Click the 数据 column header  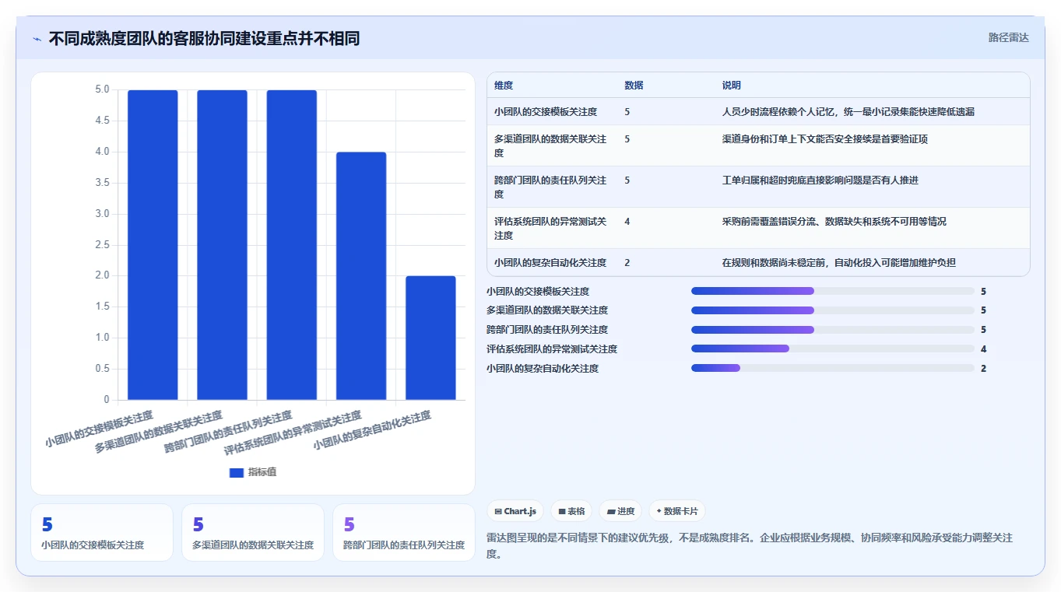pos(634,86)
